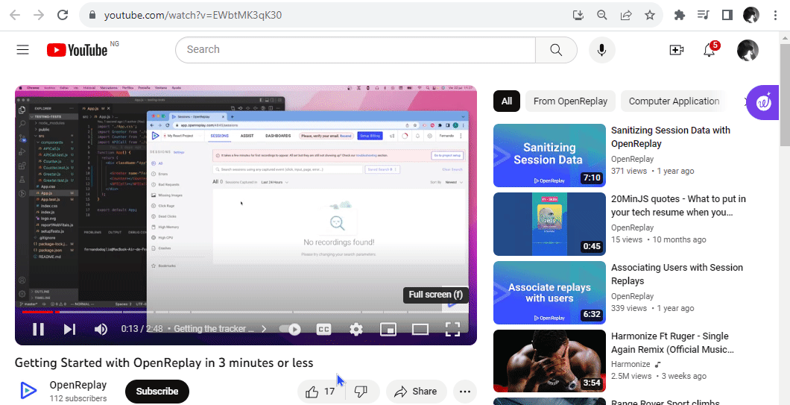Mute the video volume
This screenshot has height=405, width=790.
pos(101,330)
